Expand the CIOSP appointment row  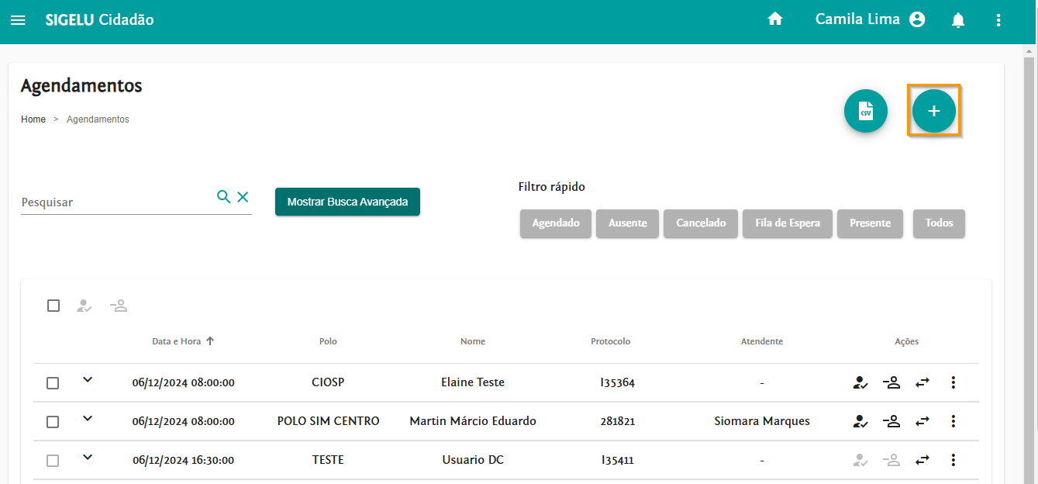(x=88, y=380)
